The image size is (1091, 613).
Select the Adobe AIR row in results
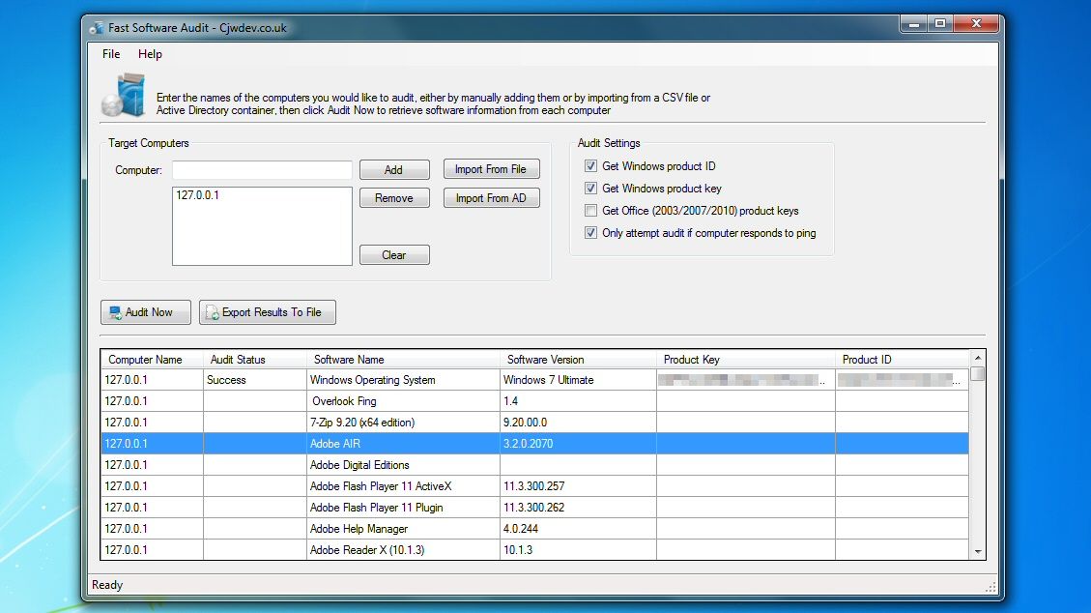435,443
